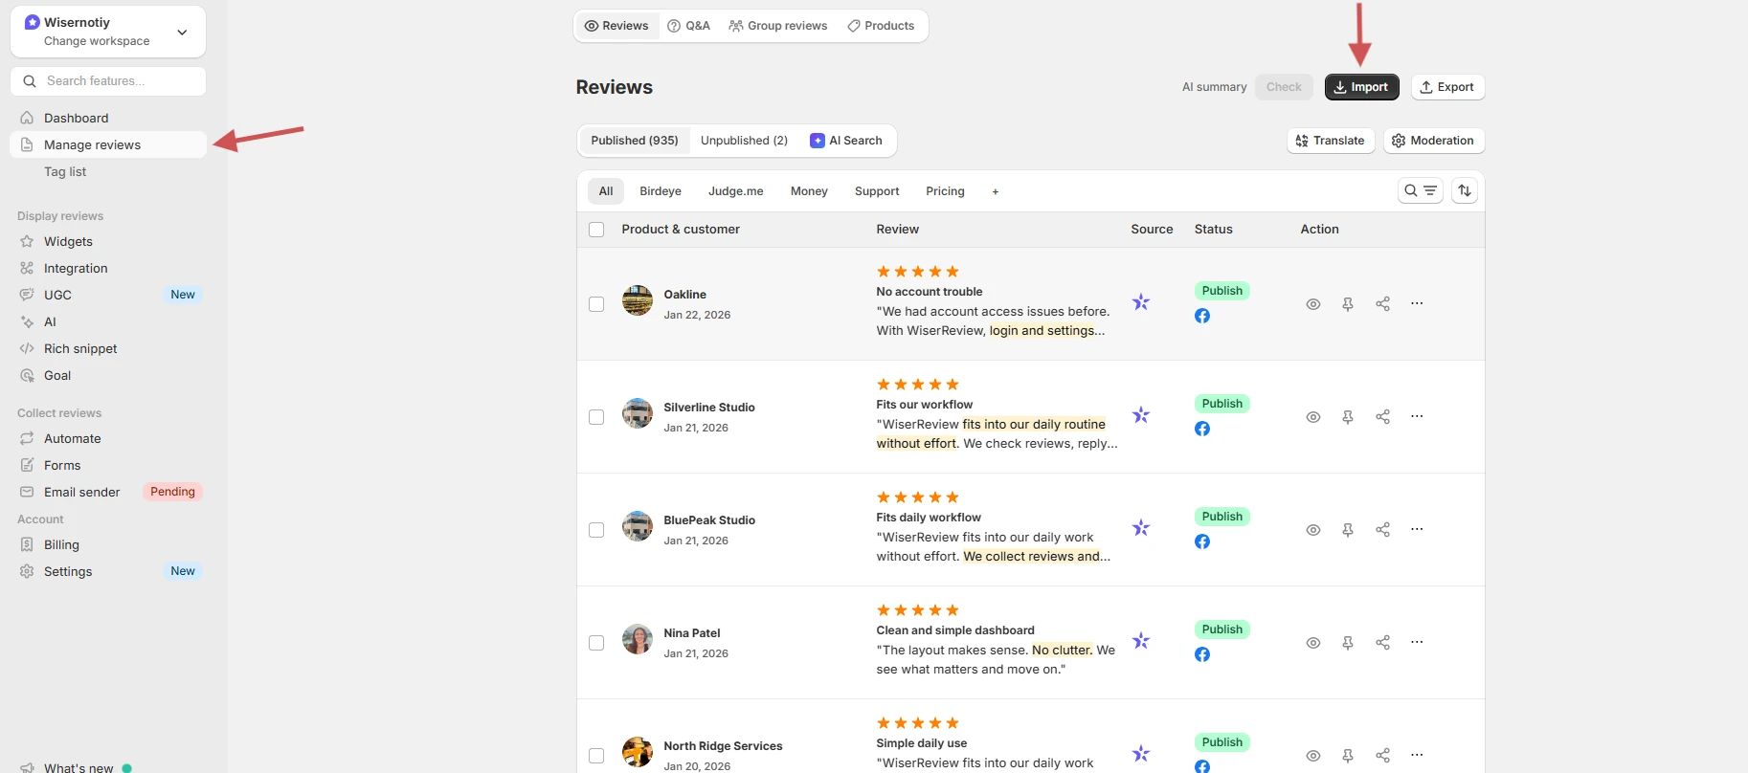Open AI Search tab
Image resolution: width=1748 pixels, height=773 pixels.
click(x=846, y=141)
